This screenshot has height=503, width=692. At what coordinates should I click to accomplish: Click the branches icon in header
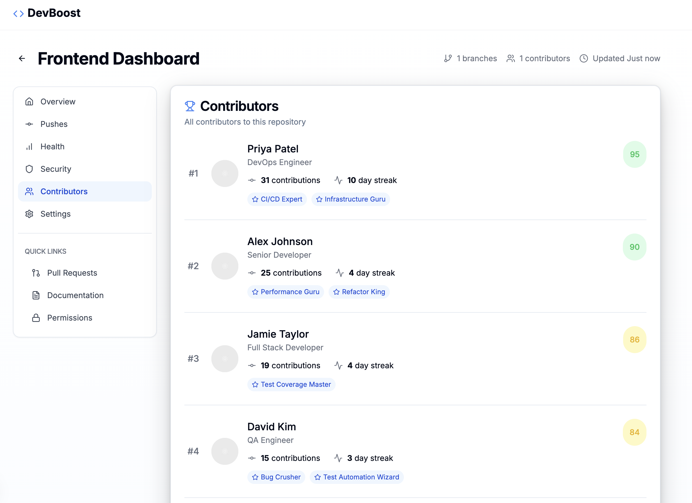click(x=447, y=58)
